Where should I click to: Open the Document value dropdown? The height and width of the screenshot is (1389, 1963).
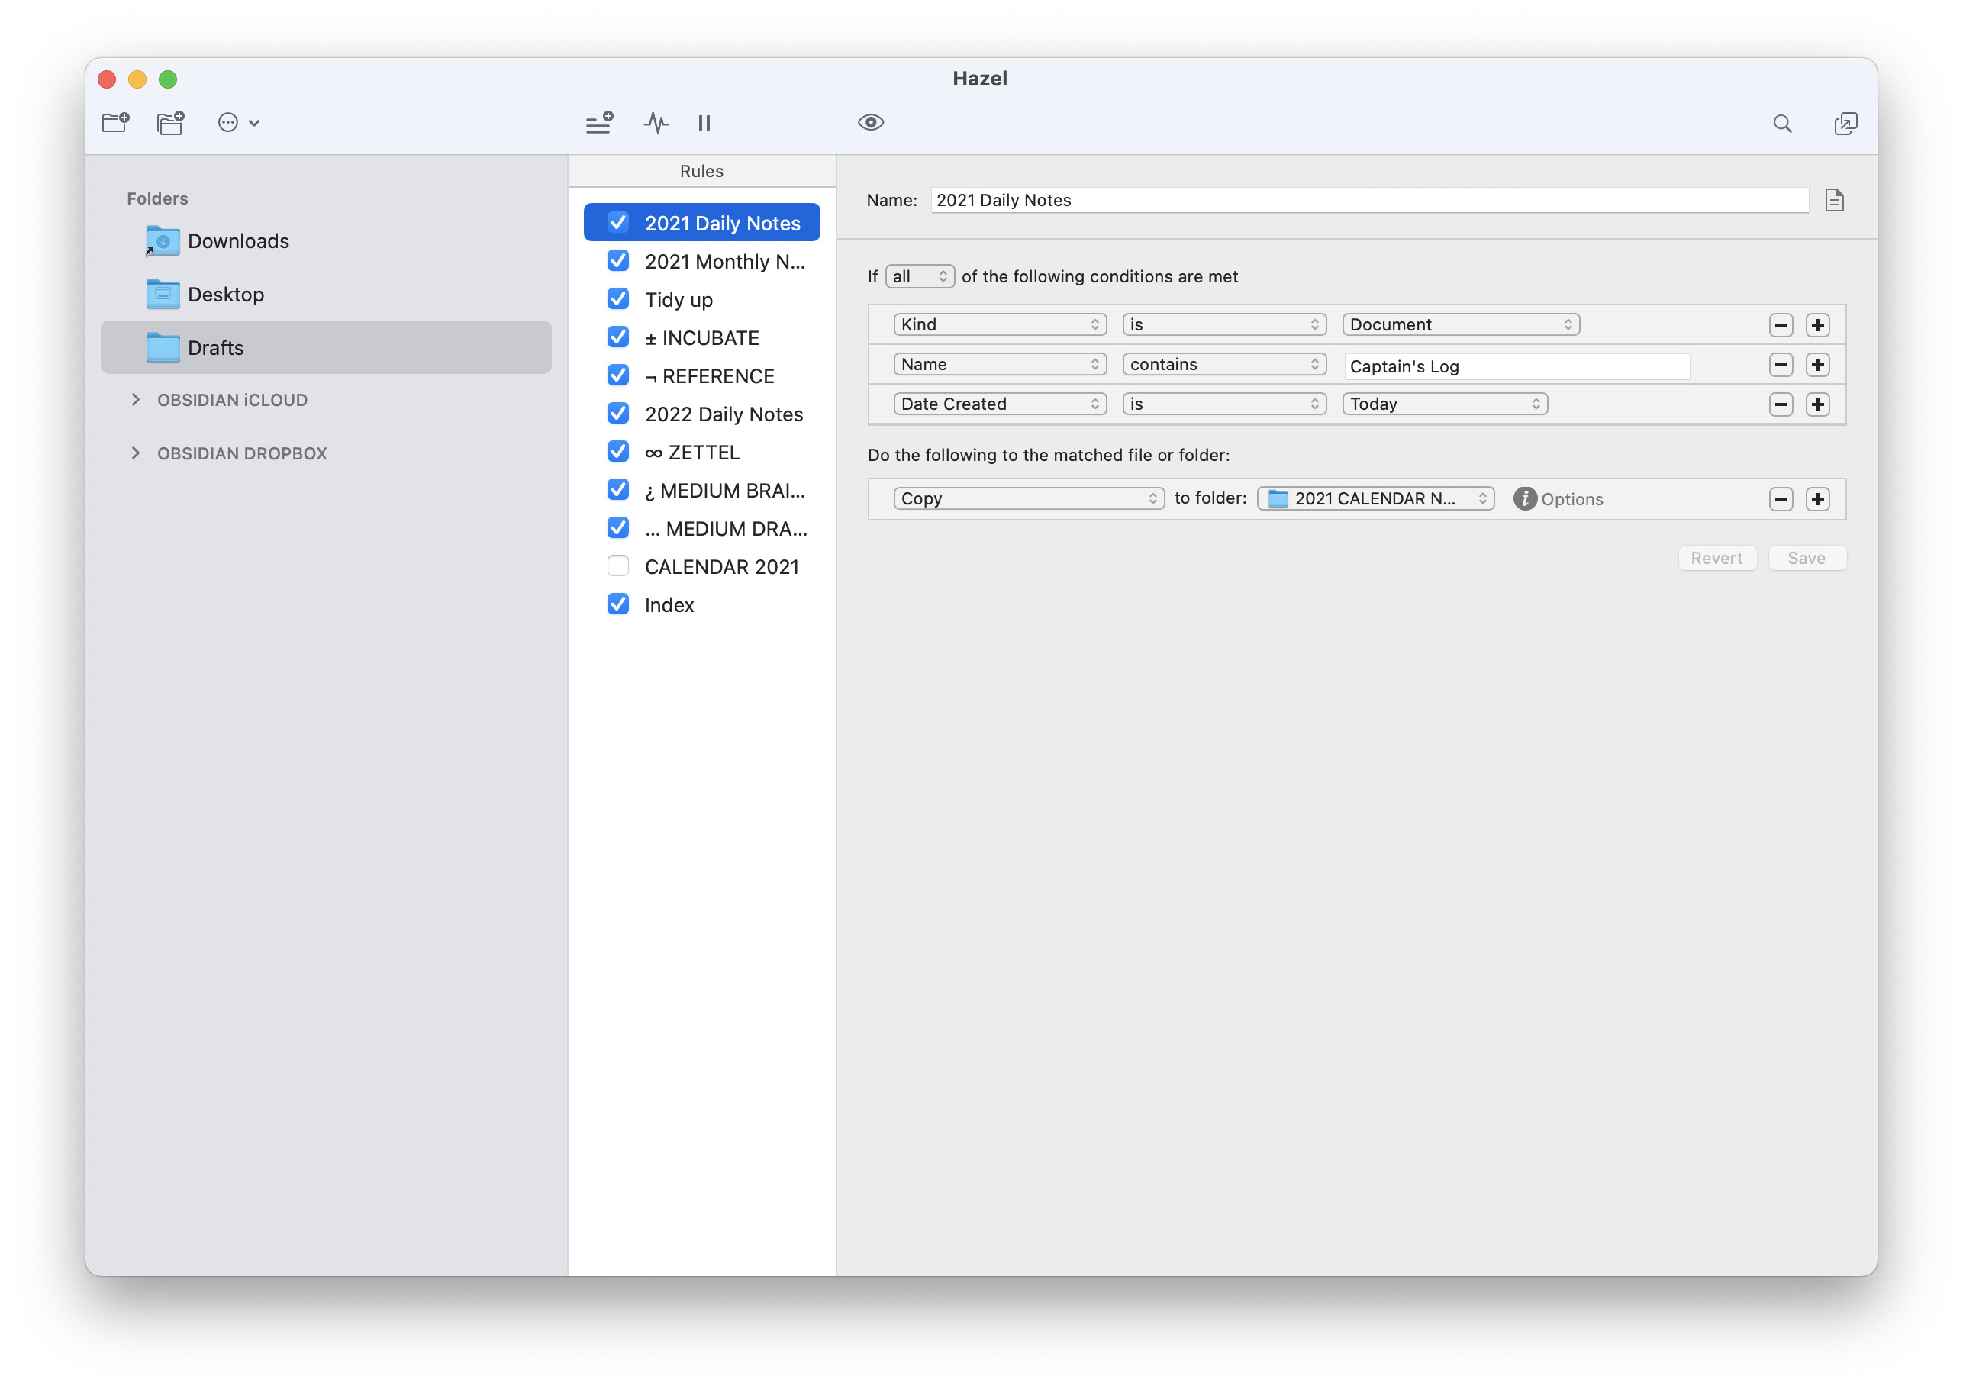[x=1460, y=324]
